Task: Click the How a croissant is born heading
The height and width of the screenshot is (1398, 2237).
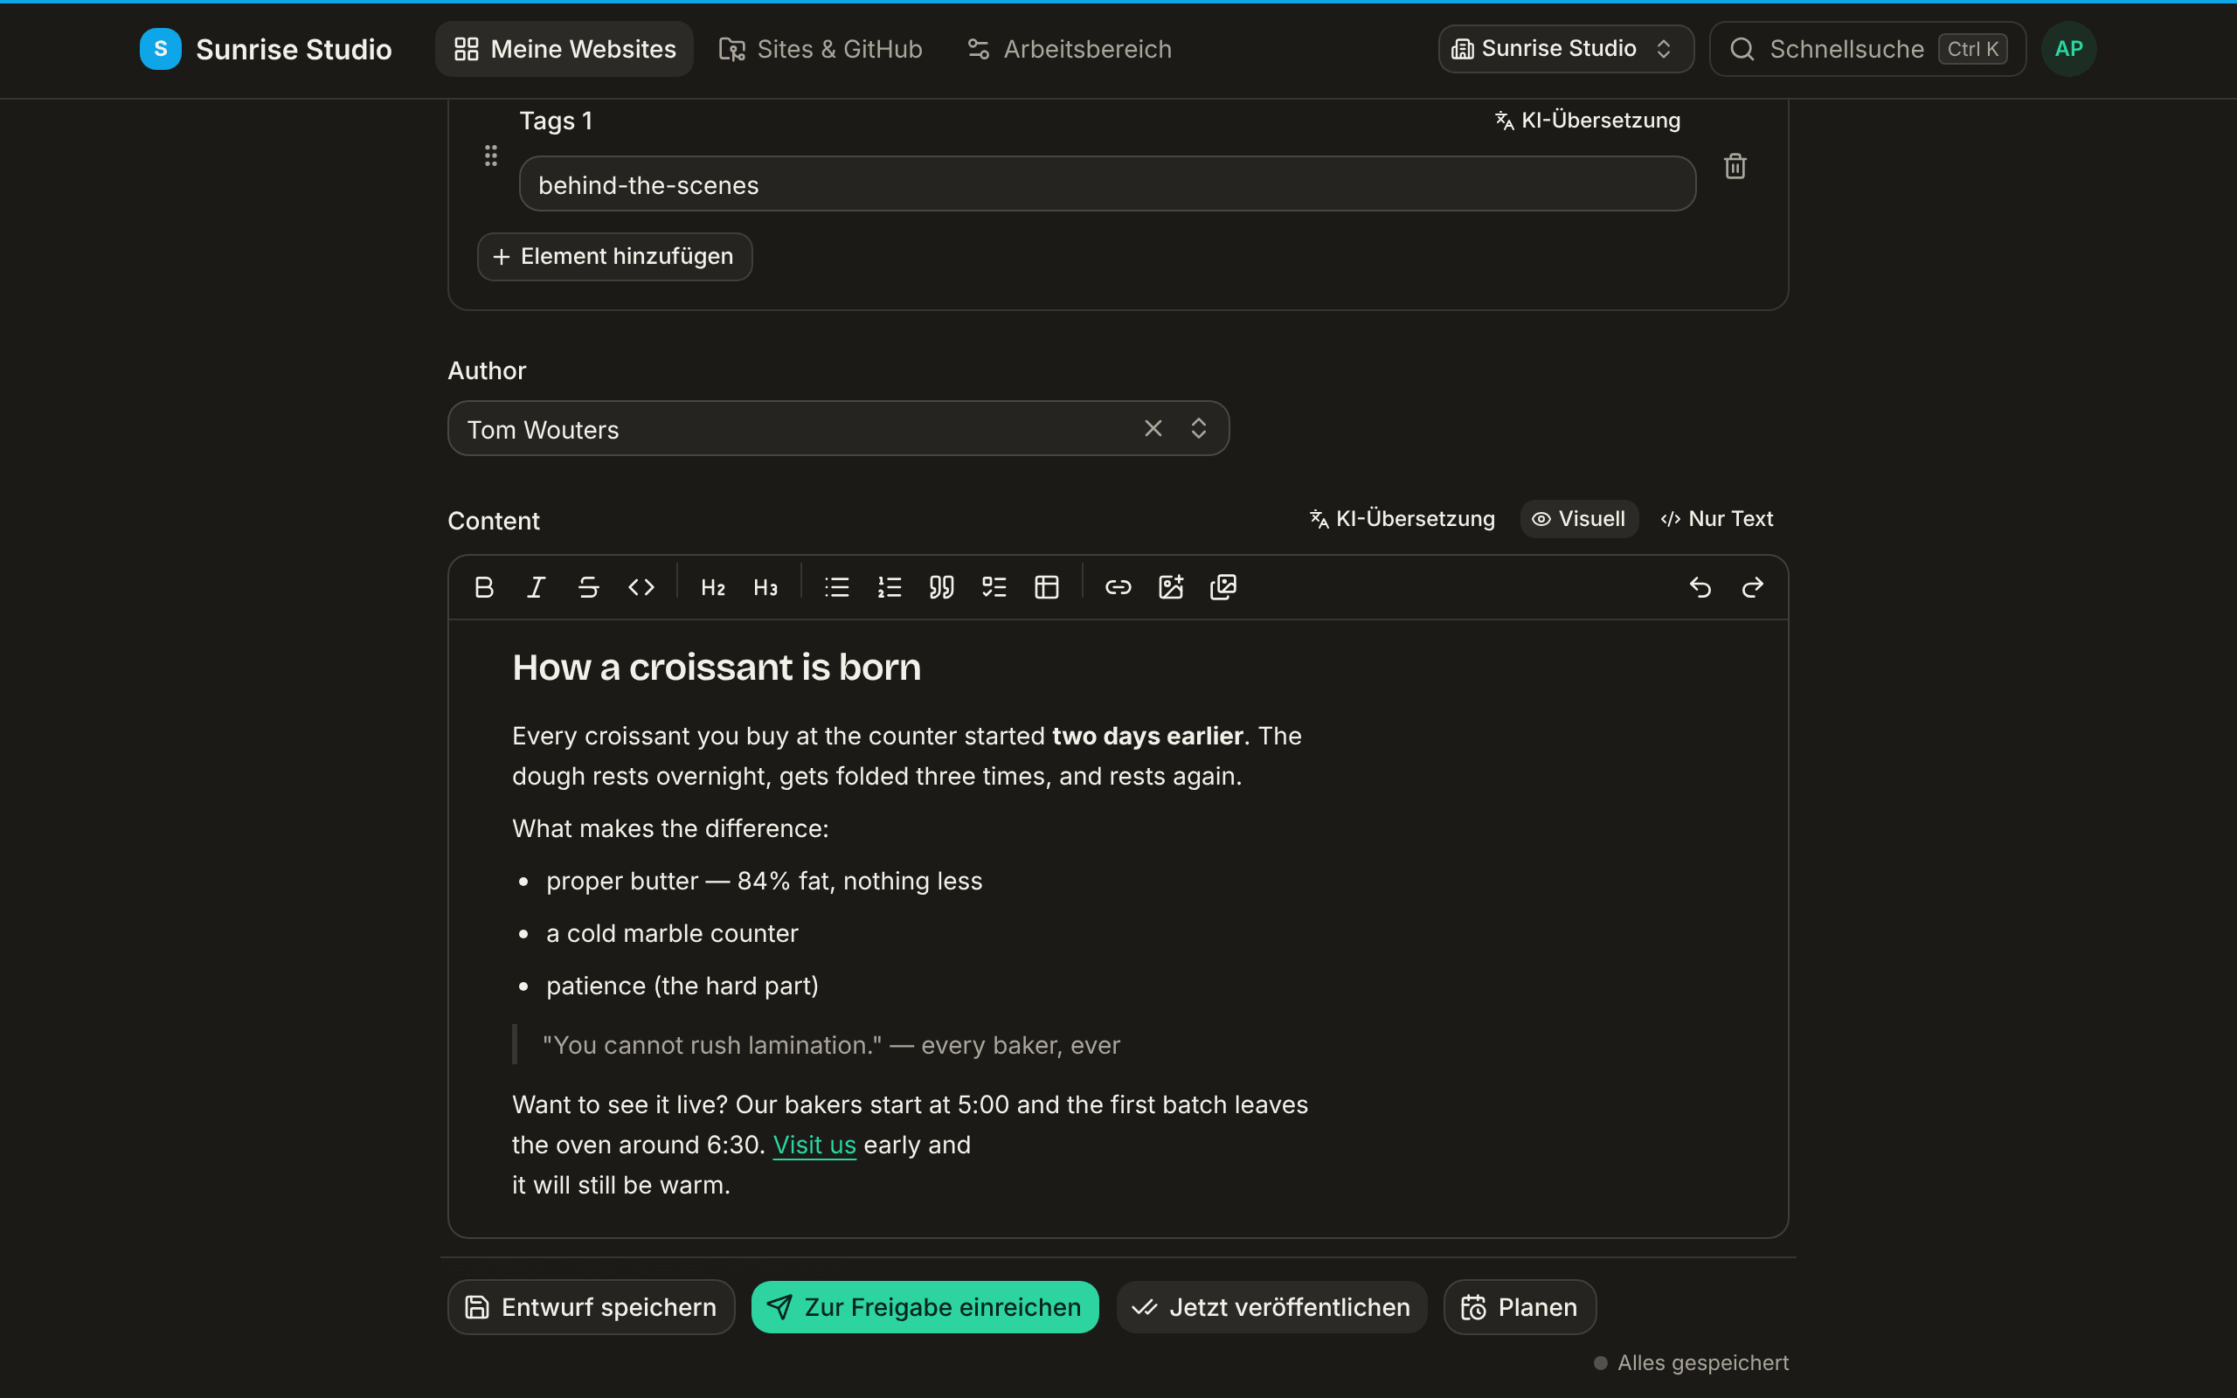Action: (717, 667)
